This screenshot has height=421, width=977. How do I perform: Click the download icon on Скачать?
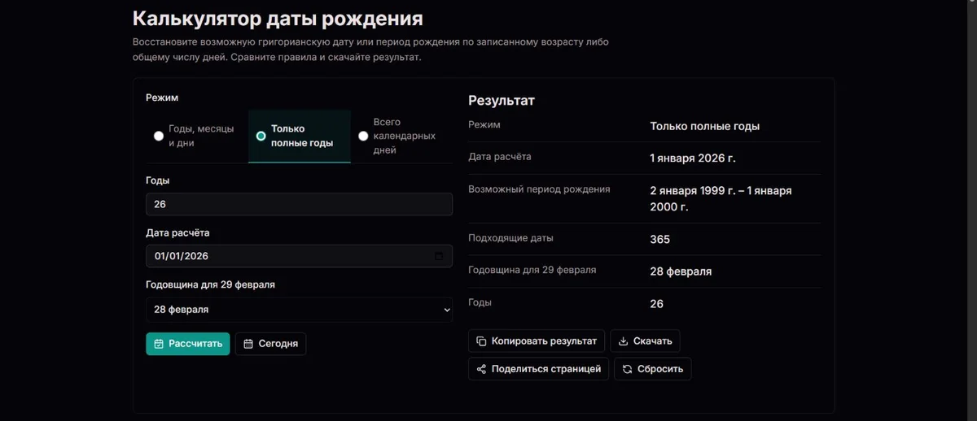pyautogui.click(x=623, y=341)
